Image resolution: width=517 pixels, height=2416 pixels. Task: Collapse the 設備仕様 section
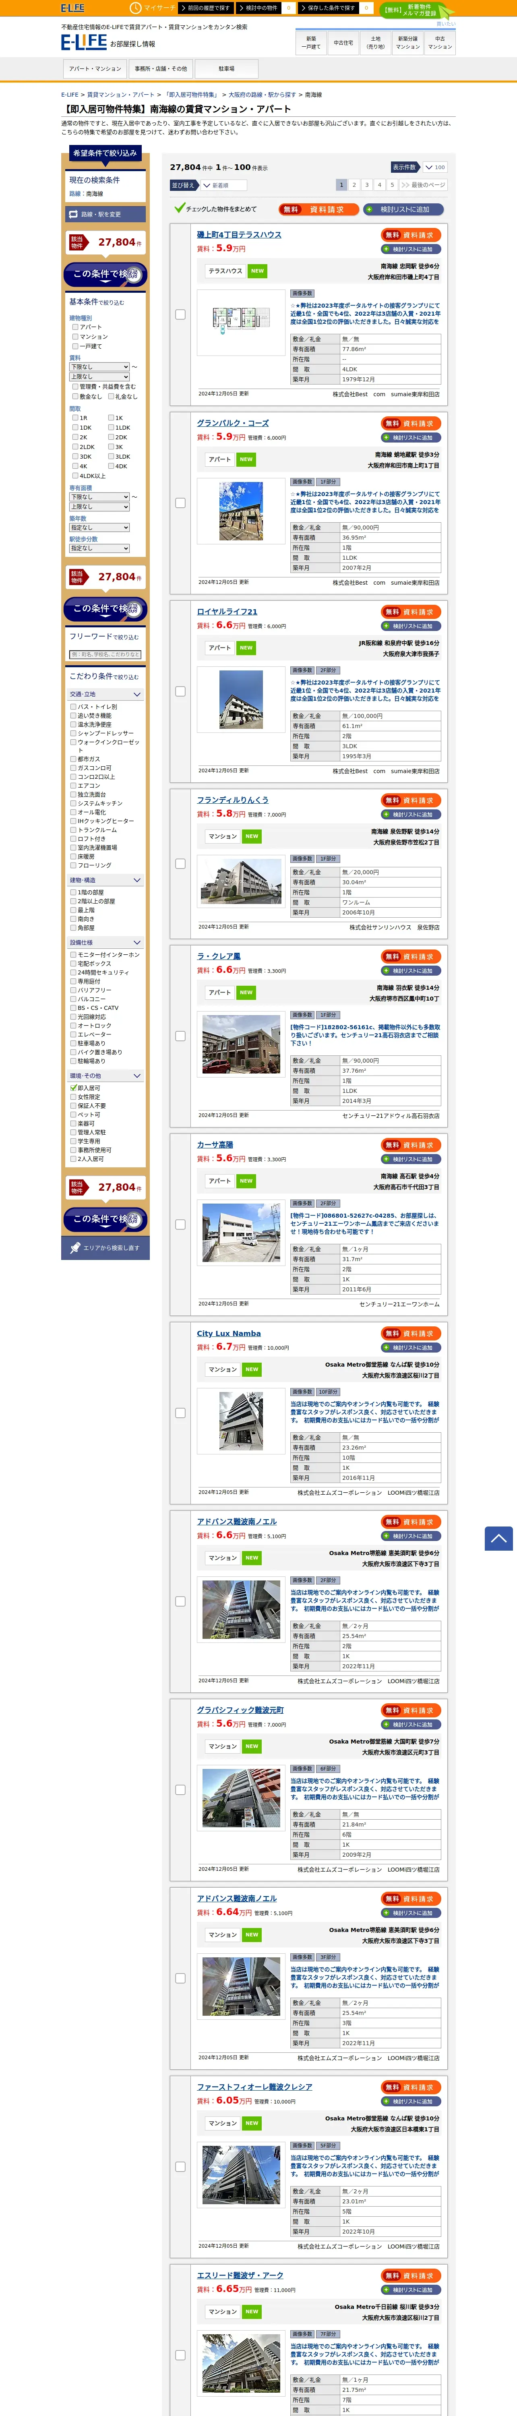tap(106, 943)
